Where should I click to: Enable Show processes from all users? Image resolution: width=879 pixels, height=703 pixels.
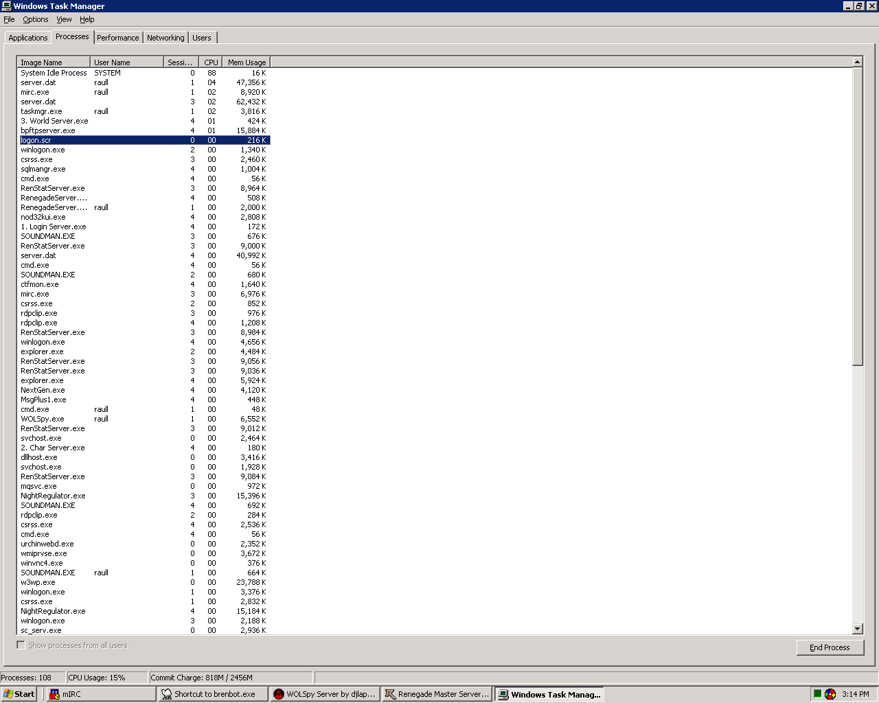21,645
